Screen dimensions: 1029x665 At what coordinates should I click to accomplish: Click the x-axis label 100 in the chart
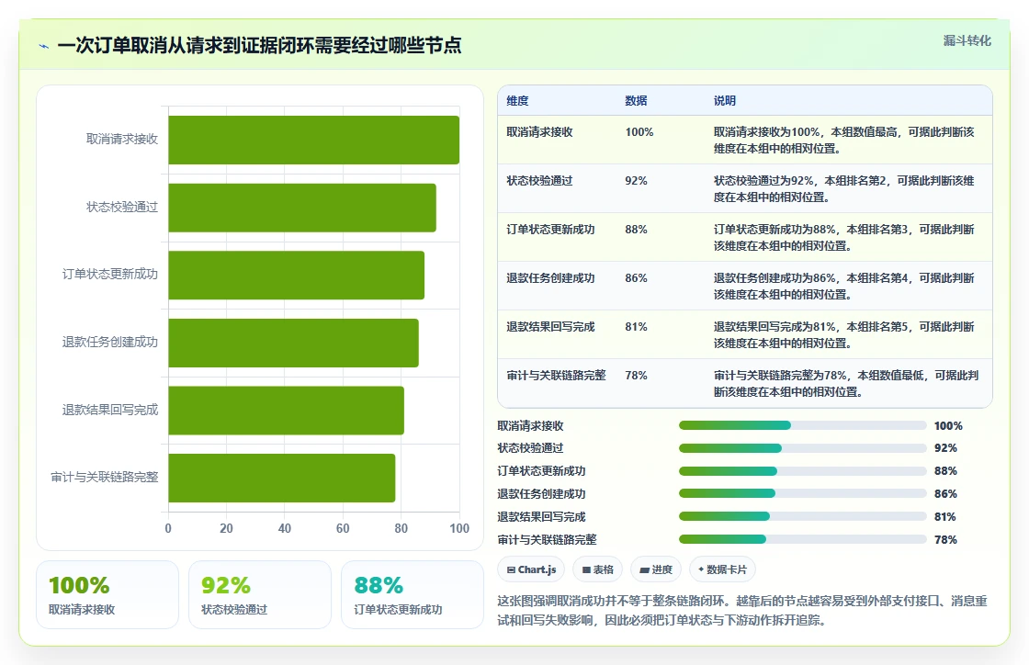(x=459, y=528)
